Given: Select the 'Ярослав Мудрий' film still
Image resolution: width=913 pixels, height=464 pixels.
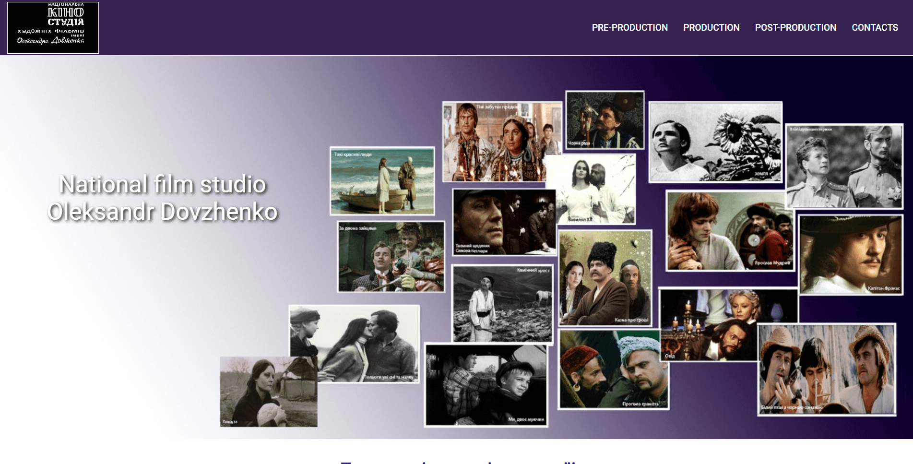Looking at the screenshot, I should click(x=729, y=231).
